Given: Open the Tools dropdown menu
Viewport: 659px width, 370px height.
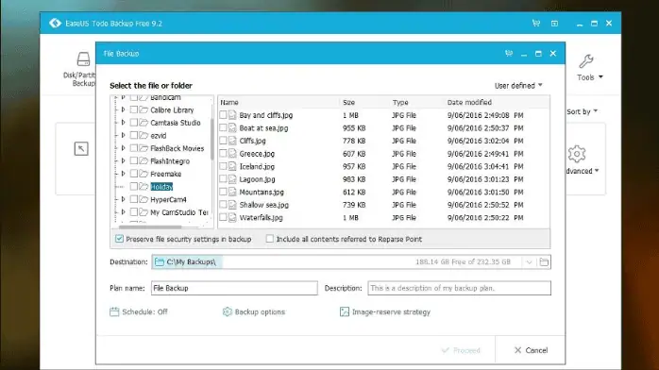Looking at the screenshot, I should click(x=590, y=77).
